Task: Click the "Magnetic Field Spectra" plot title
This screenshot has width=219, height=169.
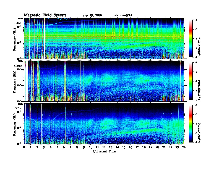Action: pyautogui.click(x=45, y=15)
